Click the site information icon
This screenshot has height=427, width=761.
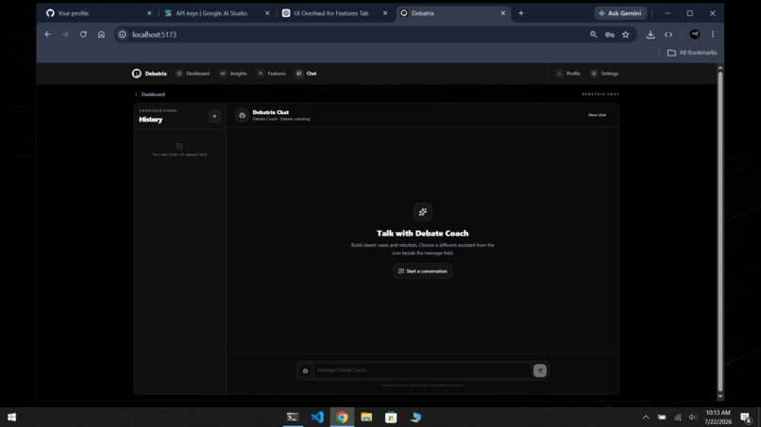click(123, 35)
